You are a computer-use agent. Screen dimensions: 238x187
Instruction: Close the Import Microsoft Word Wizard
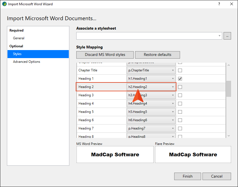[231, 4]
